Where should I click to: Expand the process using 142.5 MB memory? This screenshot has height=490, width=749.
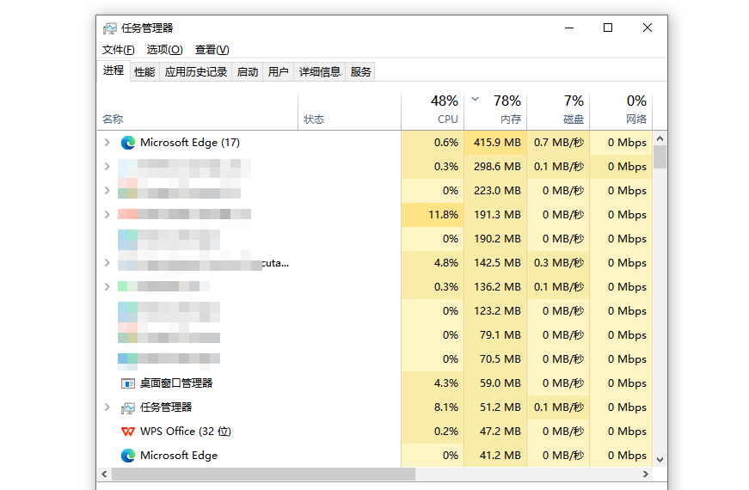coord(107,263)
